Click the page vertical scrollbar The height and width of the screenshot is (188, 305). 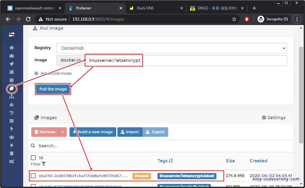tap(301, 95)
